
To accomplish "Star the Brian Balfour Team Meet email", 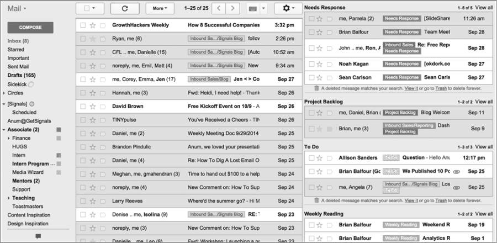I will (x=320, y=32).
